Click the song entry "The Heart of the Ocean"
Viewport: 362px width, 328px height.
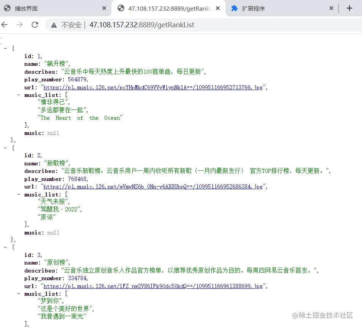click(x=80, y=118)
